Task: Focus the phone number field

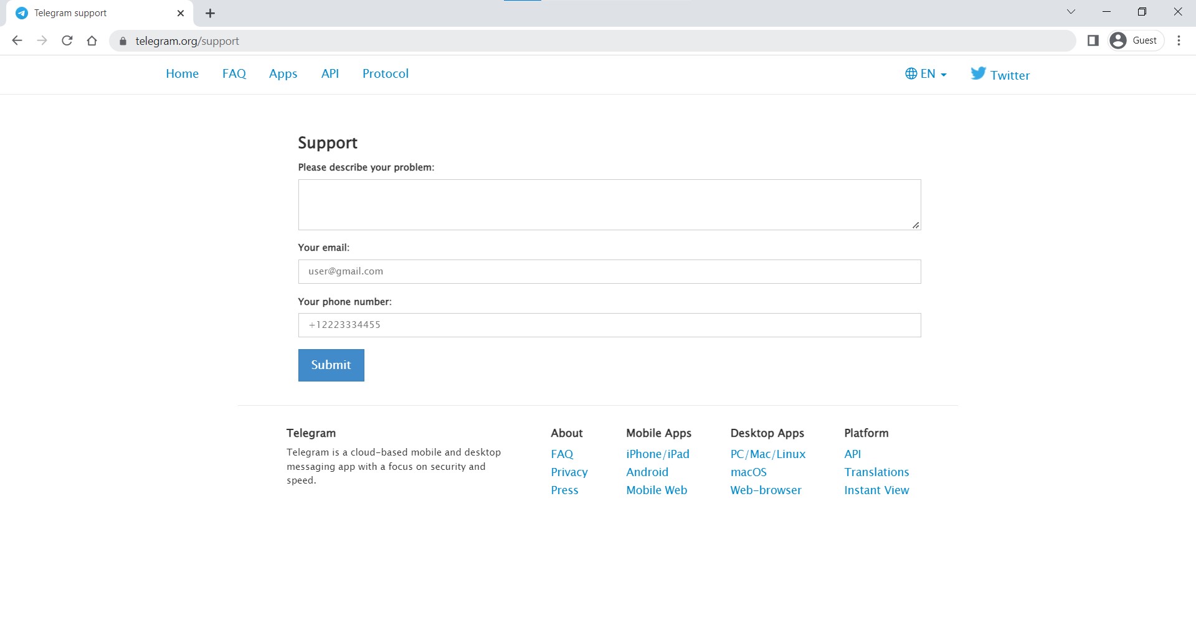Action: point(609,325)
